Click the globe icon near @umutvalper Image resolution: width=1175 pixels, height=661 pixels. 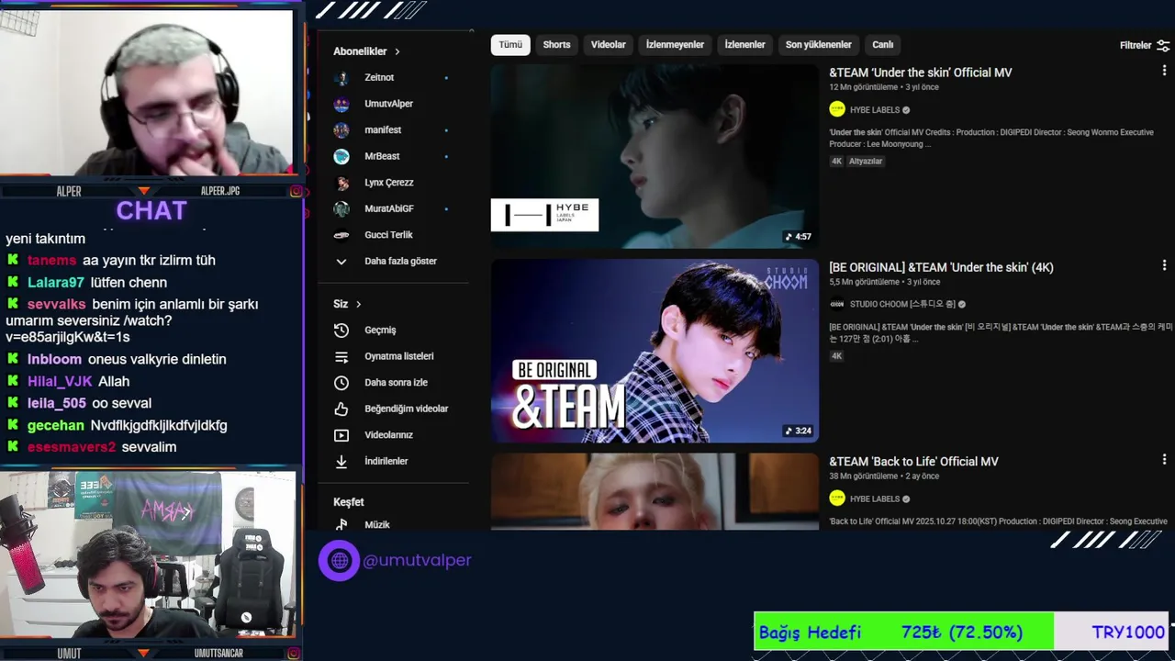340,560
